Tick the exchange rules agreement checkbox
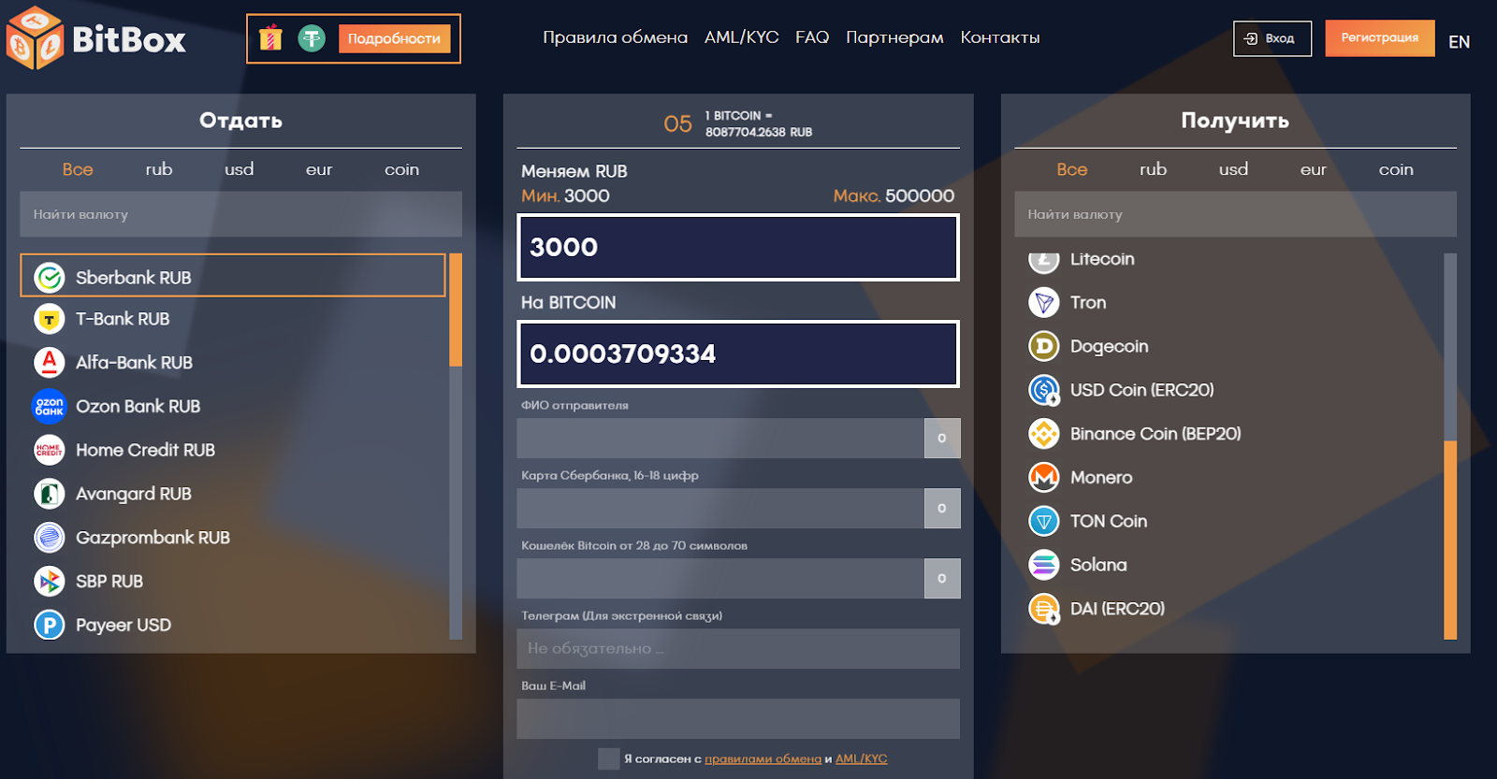The height and width of the screenshot is (779, 1497). [x=608, y=758]
